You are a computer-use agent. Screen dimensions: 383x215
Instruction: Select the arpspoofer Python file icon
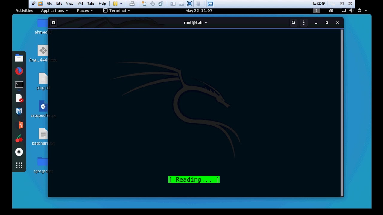(x=43, y=106)
